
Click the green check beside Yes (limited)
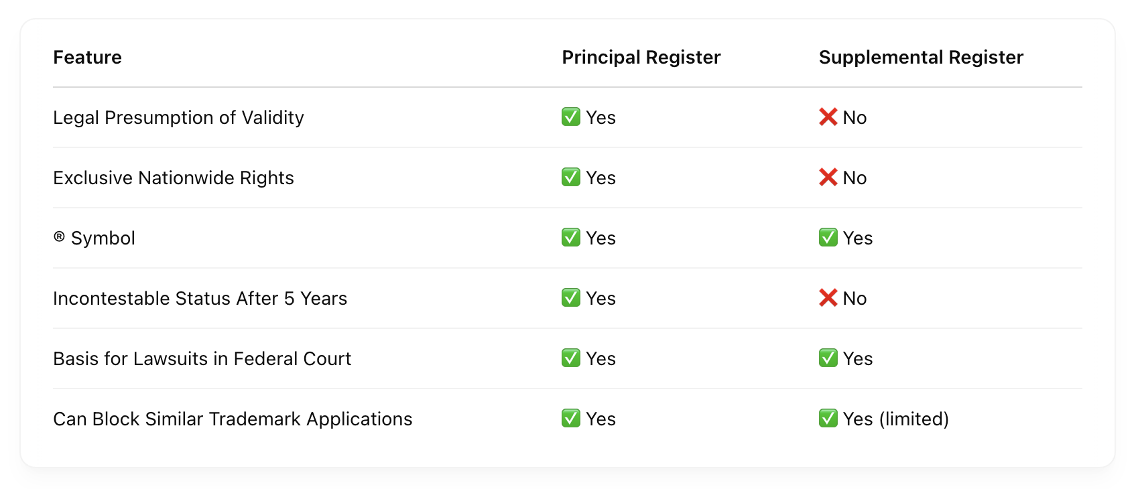coord(828,418)
